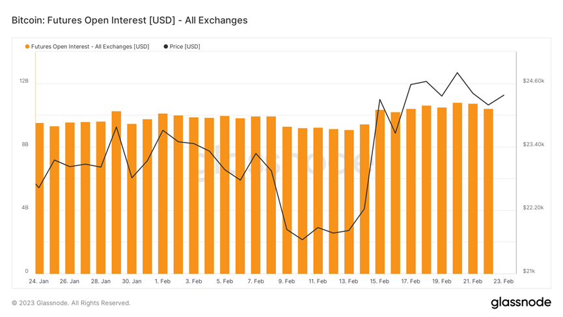
Task: Click the '9. Feb' date label
Action: point(286,281)
